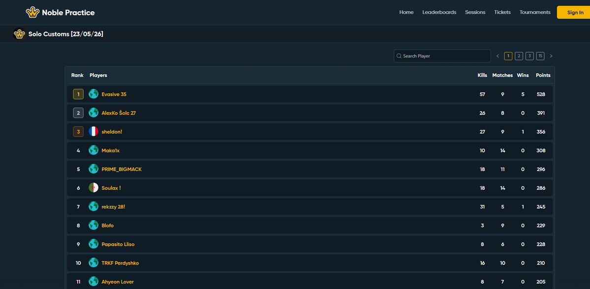
Task: Select page 3 in pagination
Action: [530, 56]
